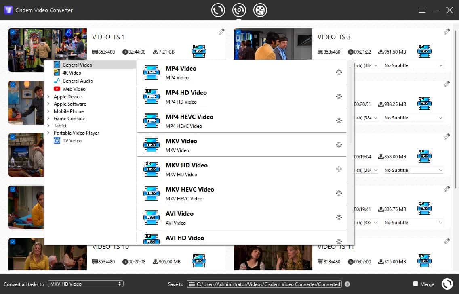Uncheck the VIDEO TS 3 thumbnail checkbox
Viewport: 459px width, 294px height.
coord(238,32)
